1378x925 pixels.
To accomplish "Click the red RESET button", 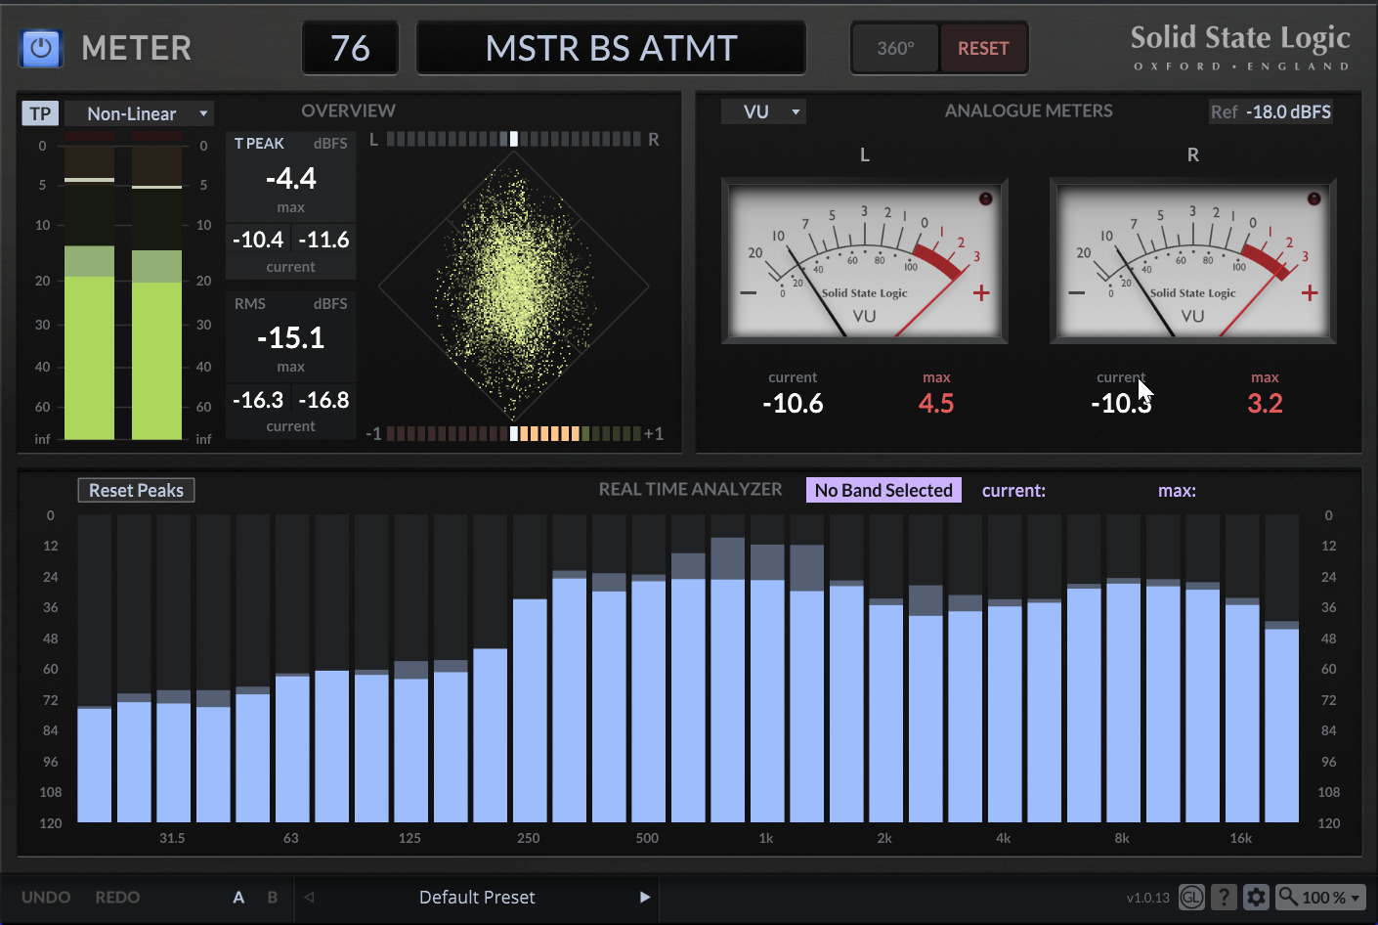I will point(983,48).
